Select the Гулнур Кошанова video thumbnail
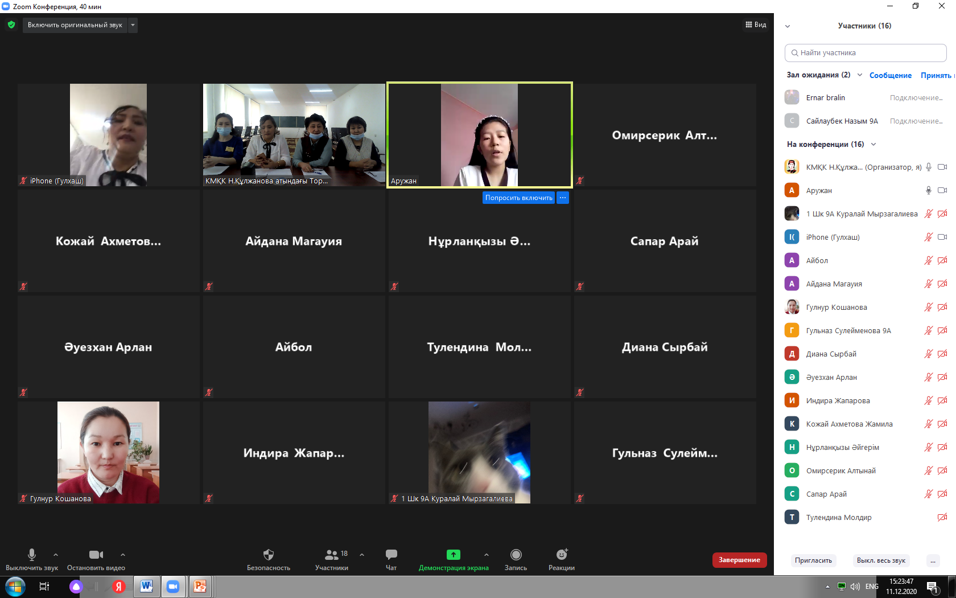 pyautogui.click(x=108, y=452)
